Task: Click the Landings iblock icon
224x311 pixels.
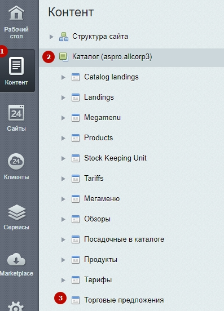Action: click(x=76, y=97)
